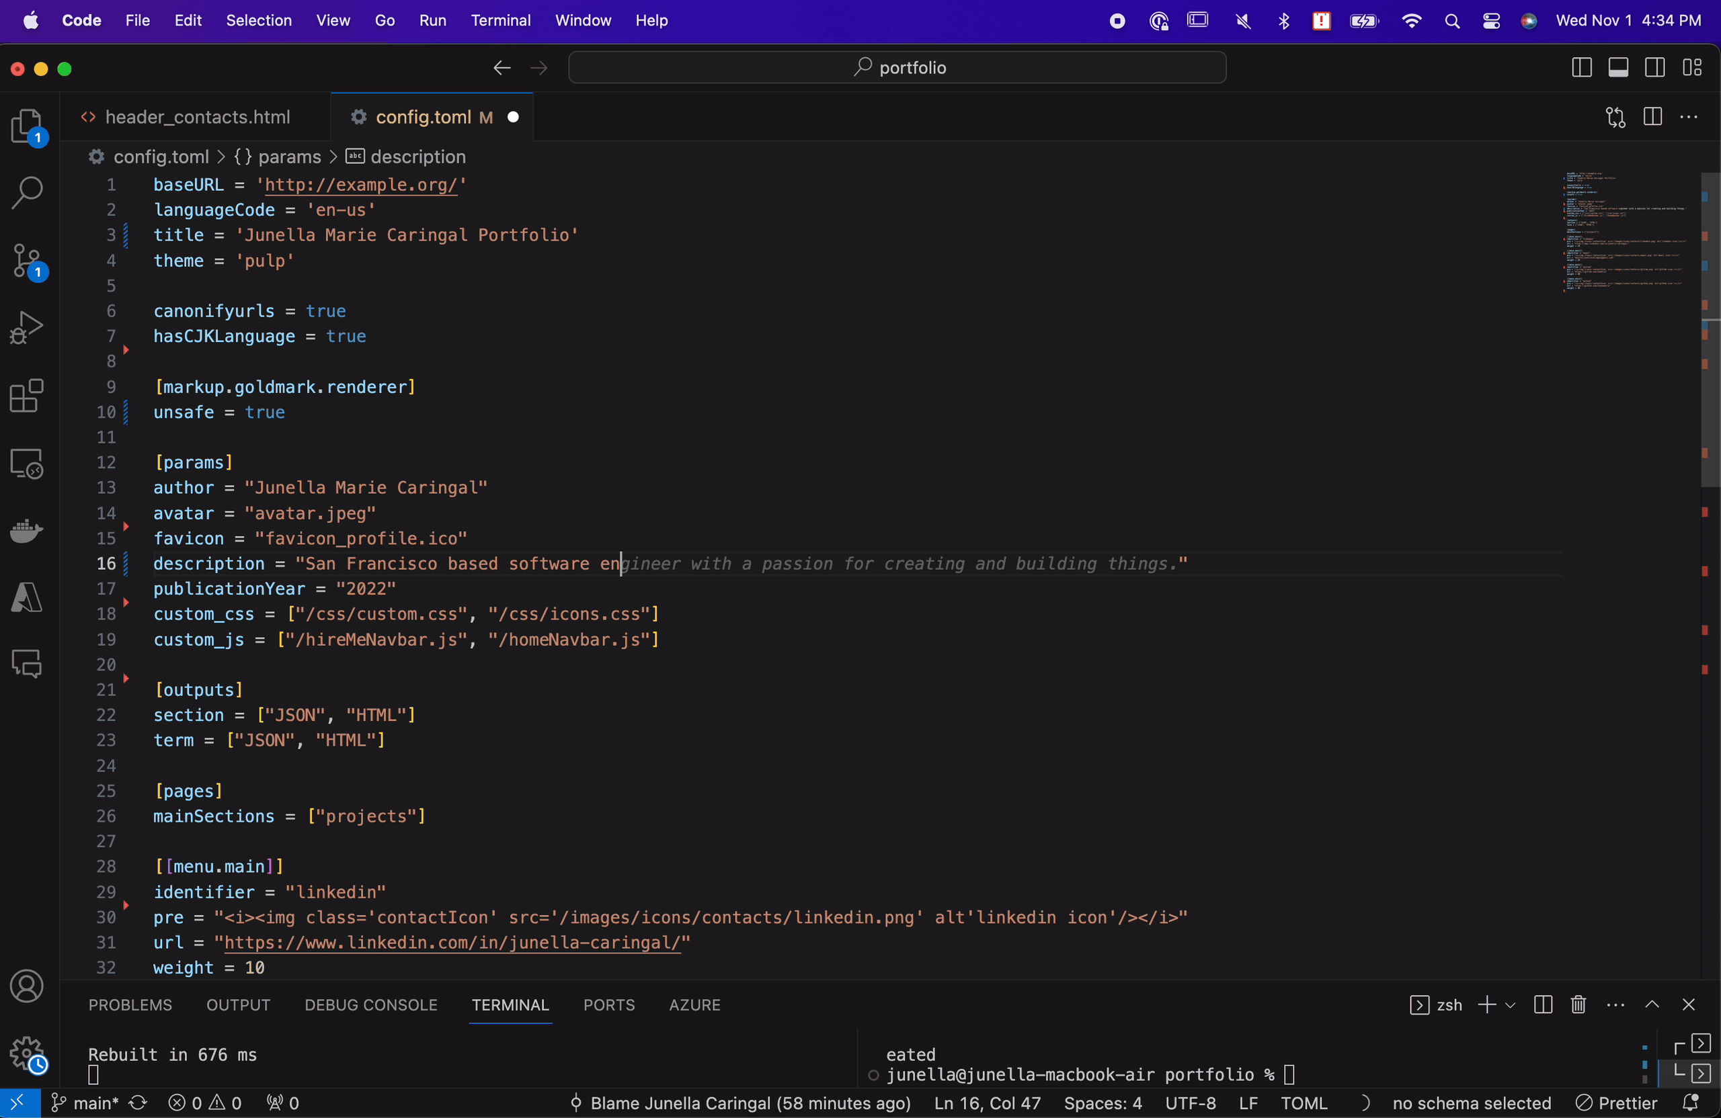Click the editor minimap
Image resolution: width=1721 pixels, height=1118 pixels.
[1627, 231]
